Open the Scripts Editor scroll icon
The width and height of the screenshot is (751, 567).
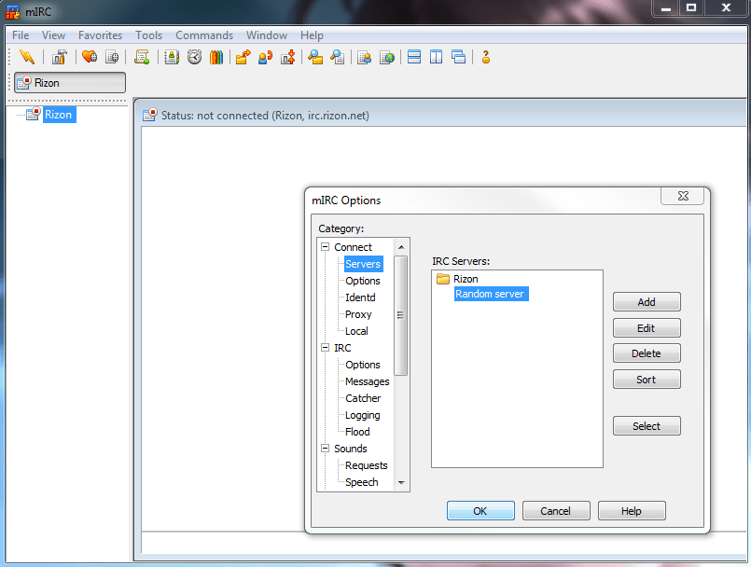pyautogui.click(x=142, y=57)
